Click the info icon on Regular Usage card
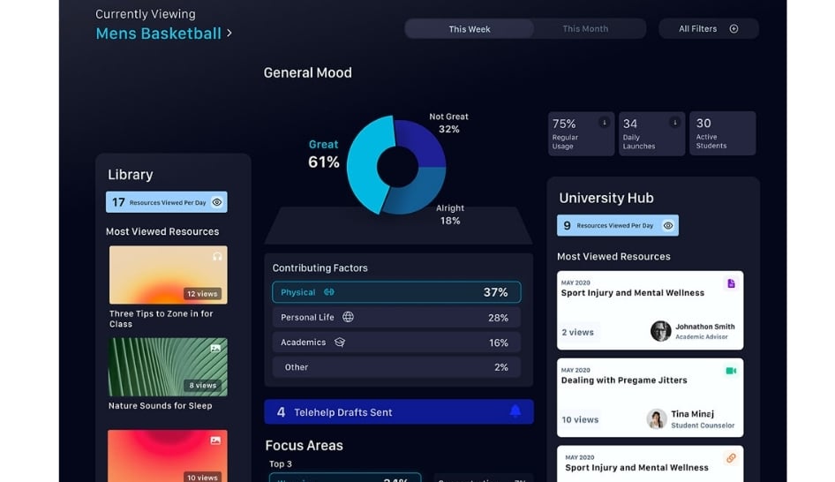This screenshot has width=835, height=482. coord(604,123)
